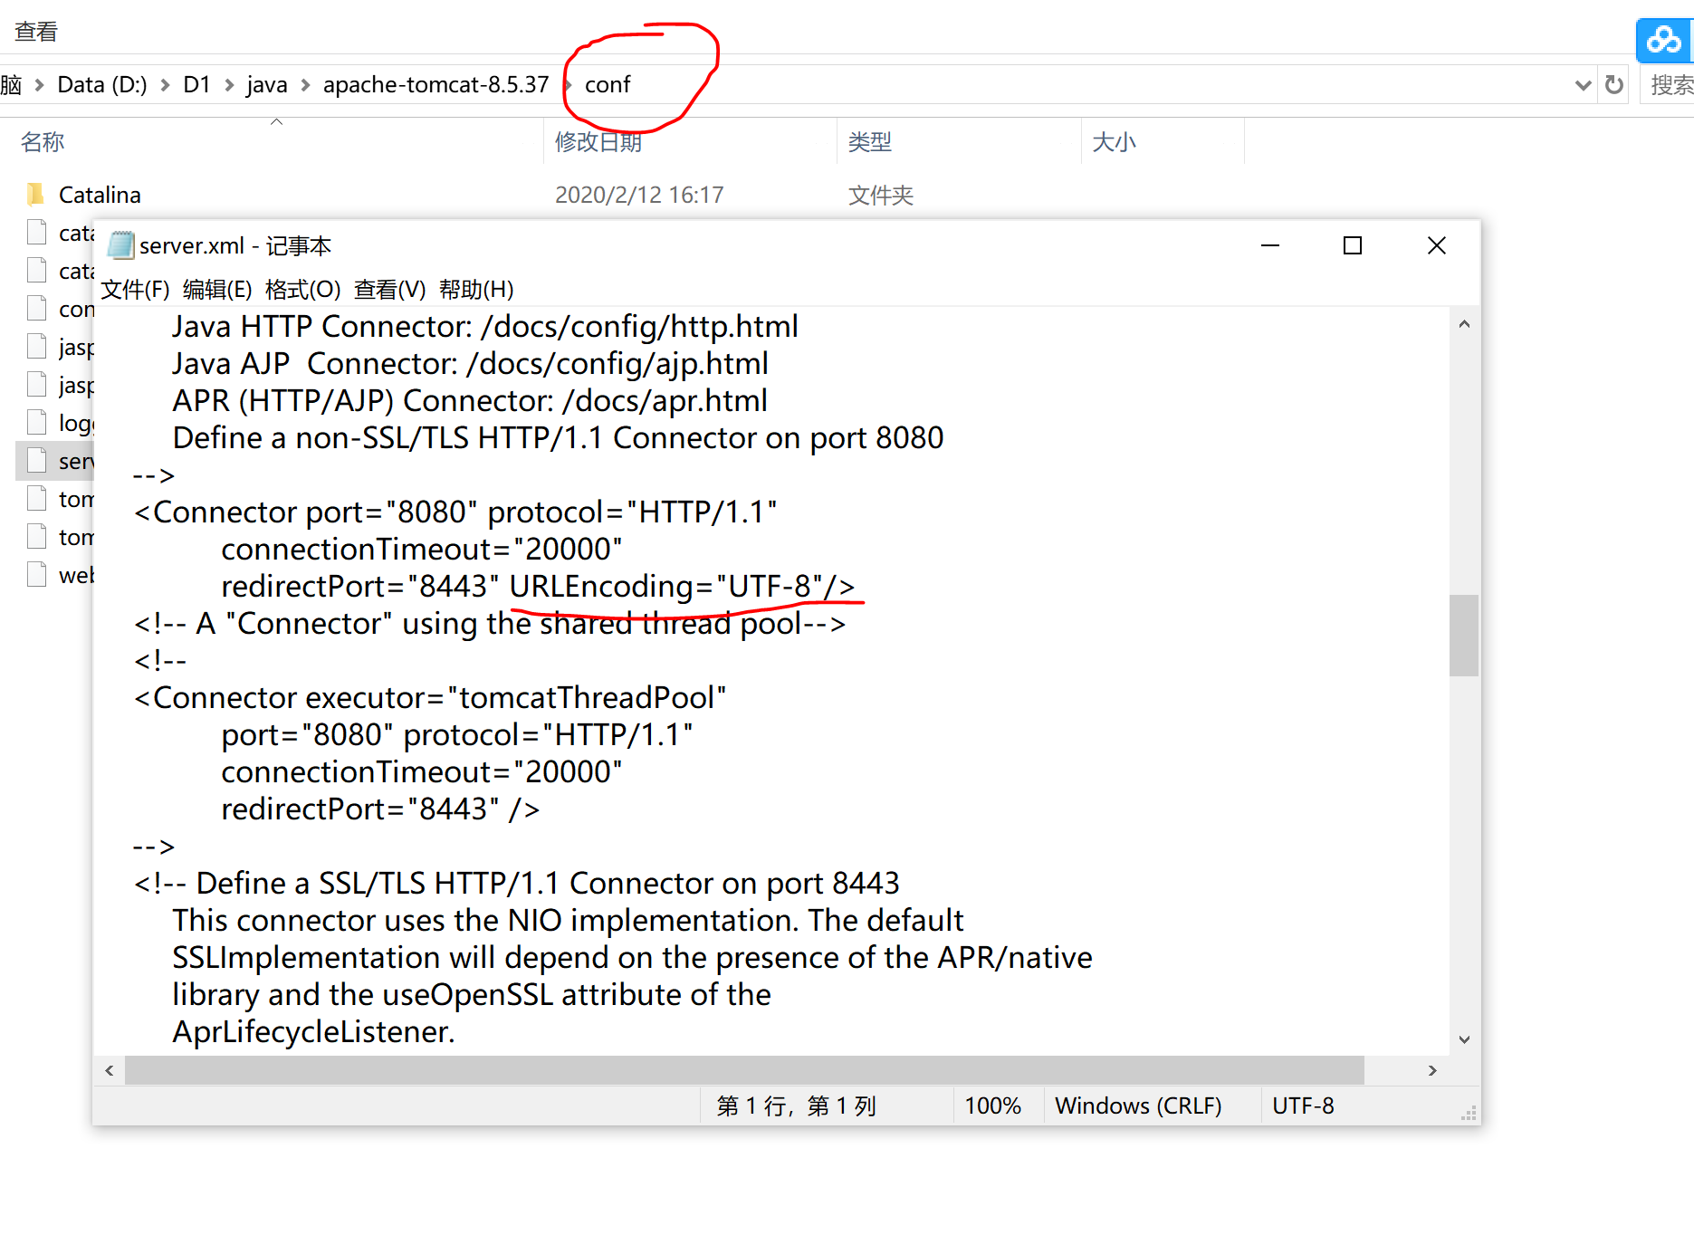Viewport: 1694px width, 1254px height.
Task: Open the Catalina folder via its yellow folder icon
Action: (35, 193)
